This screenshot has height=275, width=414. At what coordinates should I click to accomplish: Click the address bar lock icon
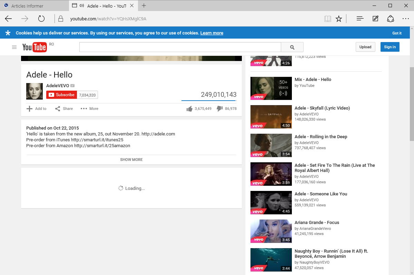point(61,19)
